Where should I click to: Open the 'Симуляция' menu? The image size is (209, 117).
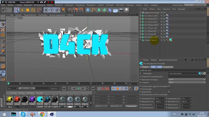[80, 5]
